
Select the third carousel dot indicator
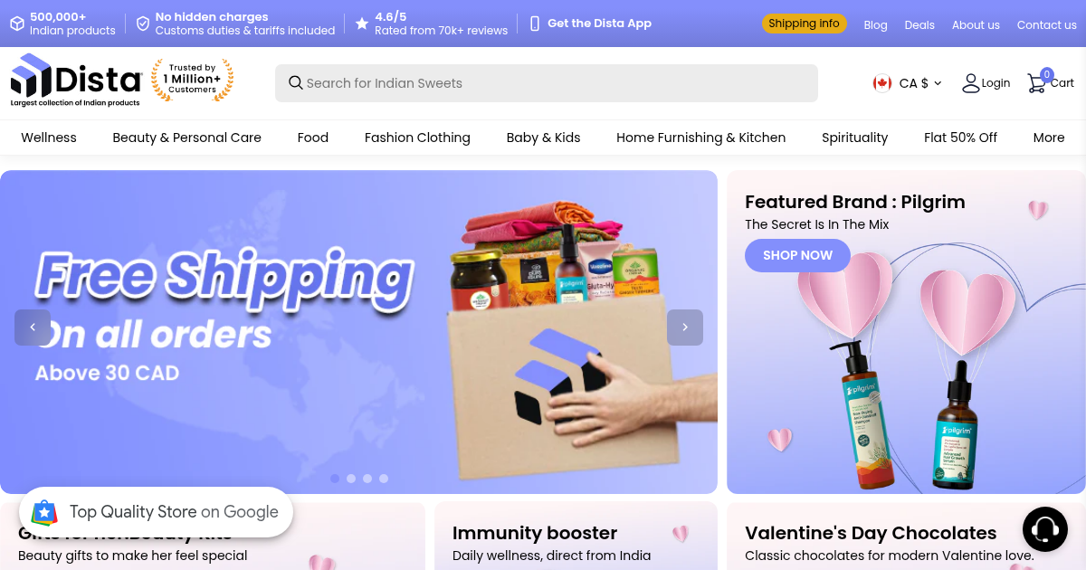367,479
